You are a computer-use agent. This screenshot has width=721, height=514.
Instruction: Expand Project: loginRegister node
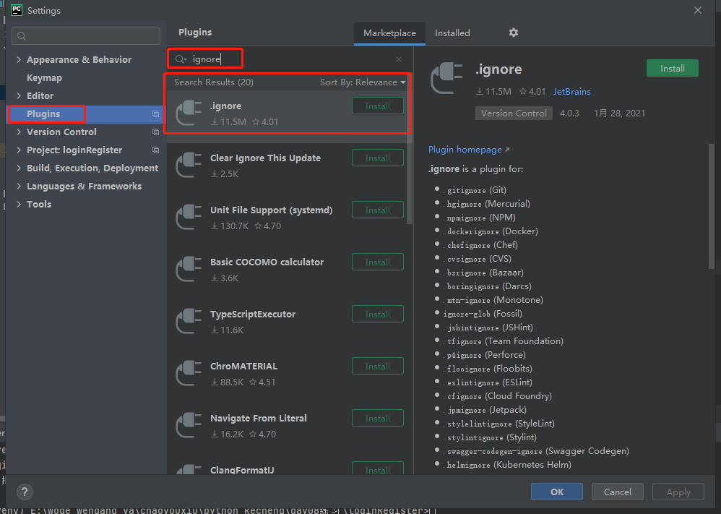[x=19, y=150]
